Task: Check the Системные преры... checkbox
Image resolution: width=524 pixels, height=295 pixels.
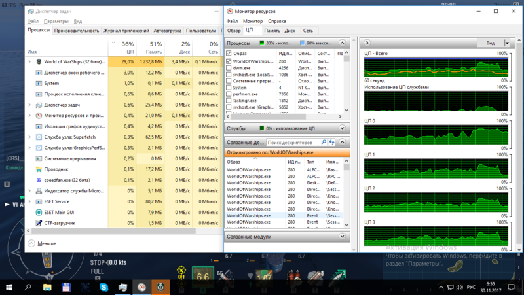Action: click(229, 80)
